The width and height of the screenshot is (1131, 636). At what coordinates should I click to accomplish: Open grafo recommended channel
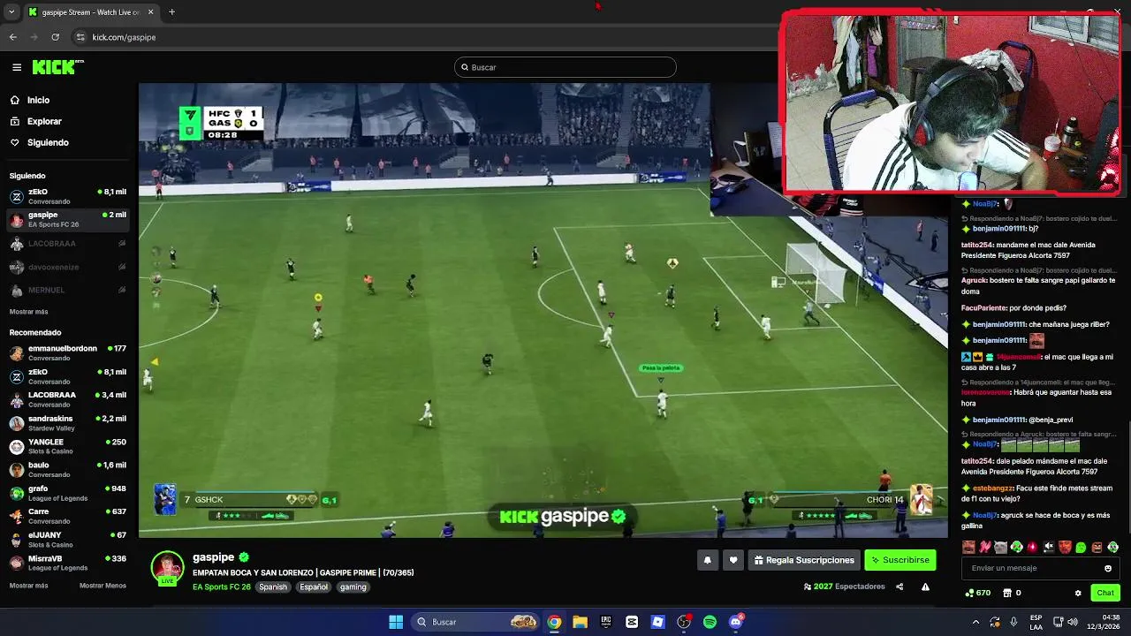point(69,493)
